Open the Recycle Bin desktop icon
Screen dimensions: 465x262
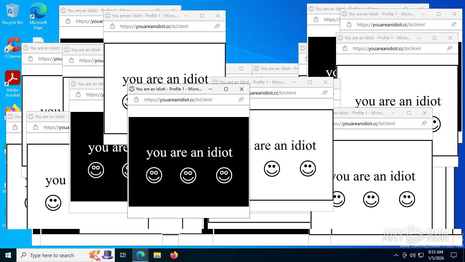click(x=13, y=14)
